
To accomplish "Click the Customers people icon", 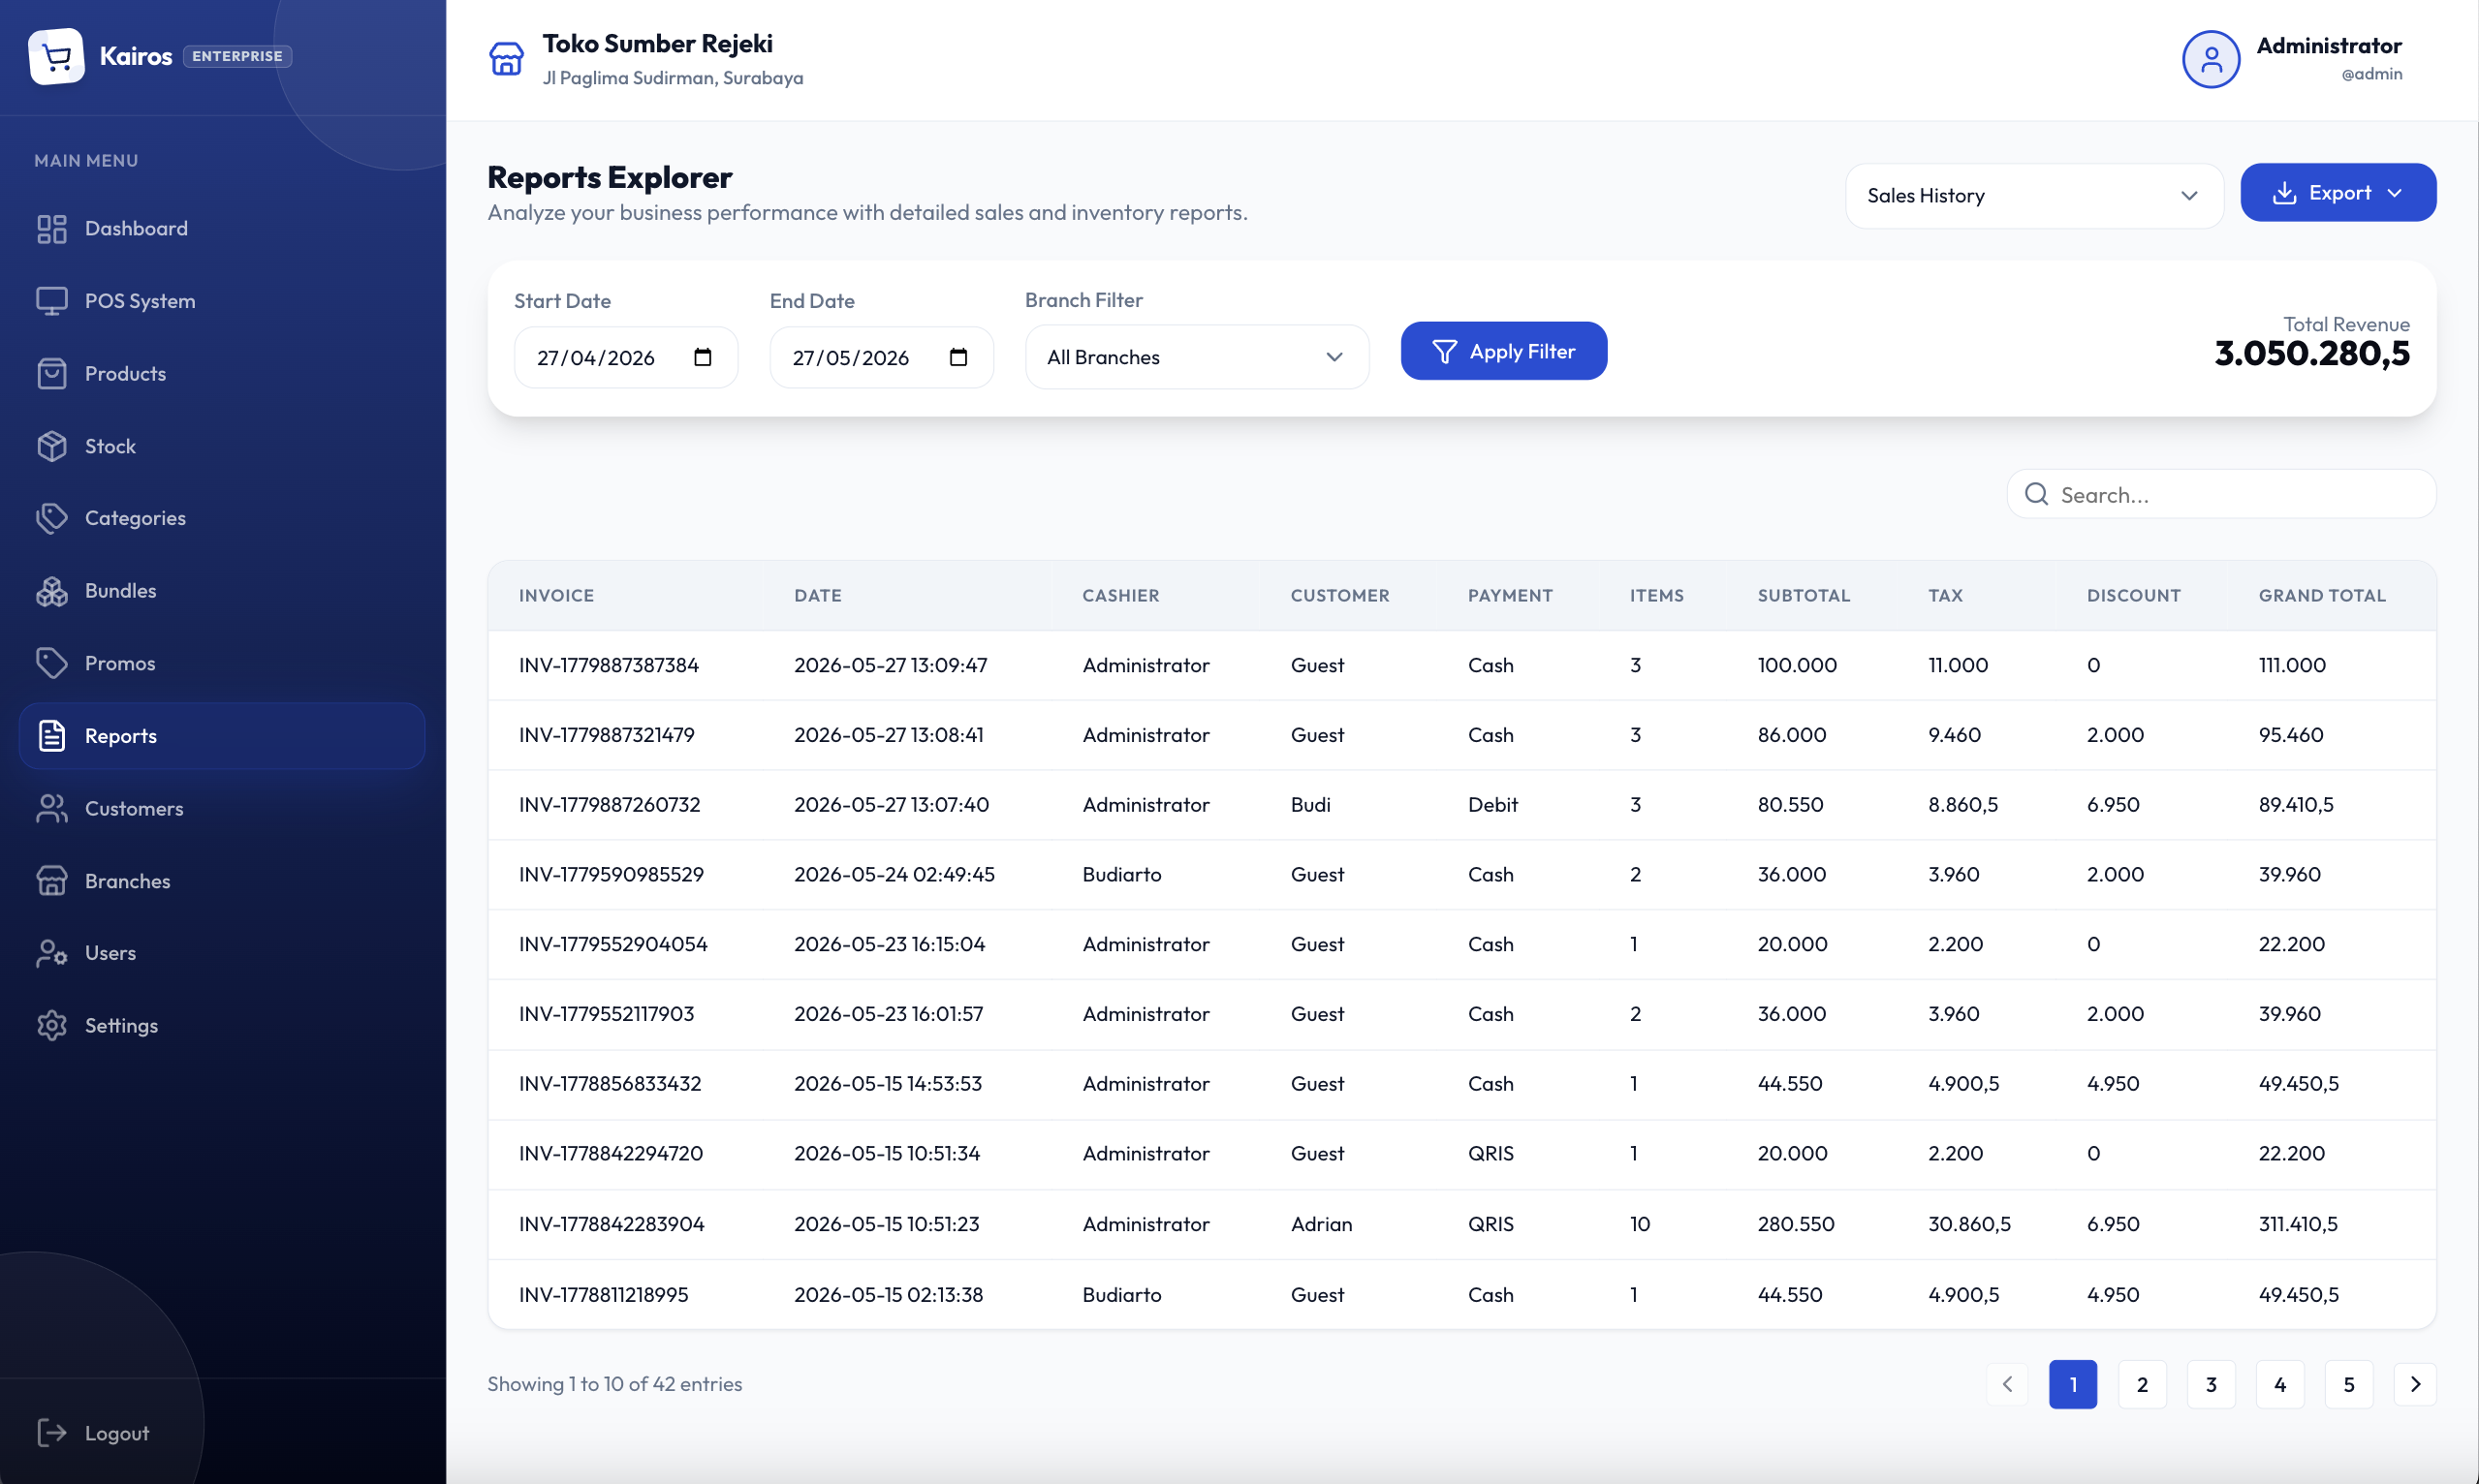I will click(51, 808).
